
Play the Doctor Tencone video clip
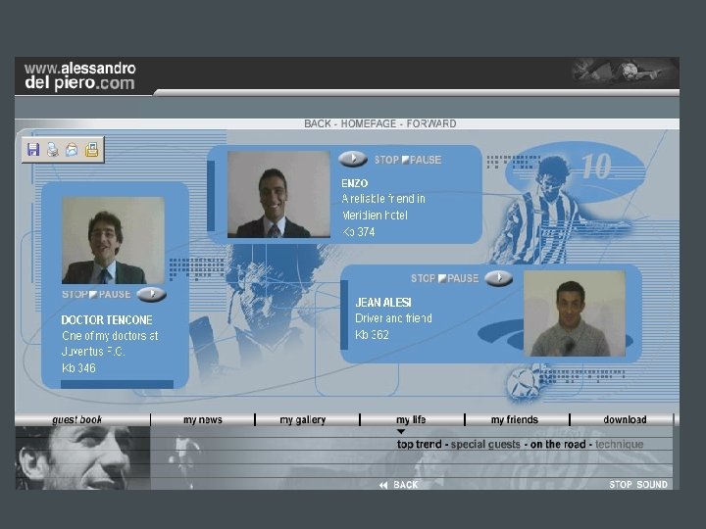(151, 294)
